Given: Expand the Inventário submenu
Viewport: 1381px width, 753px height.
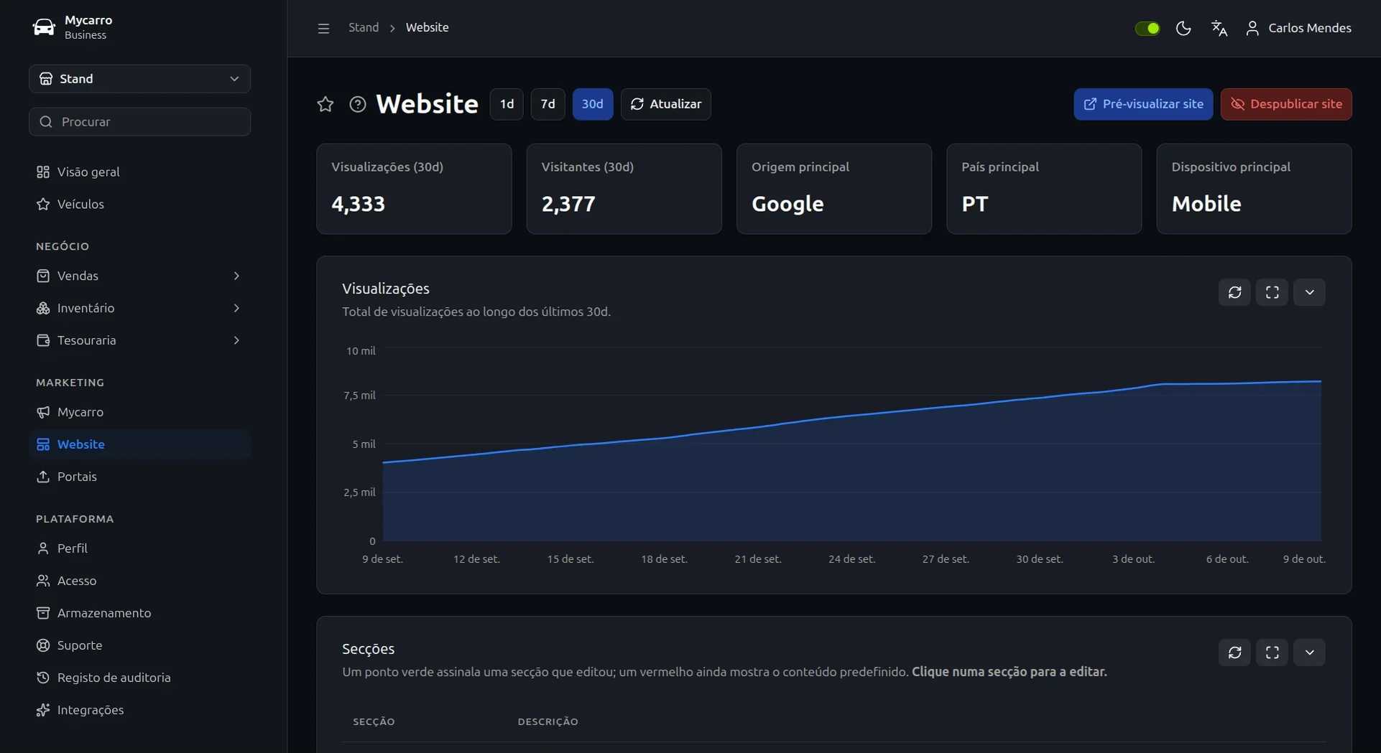Looking at the screenshot, I should [139, 308].
